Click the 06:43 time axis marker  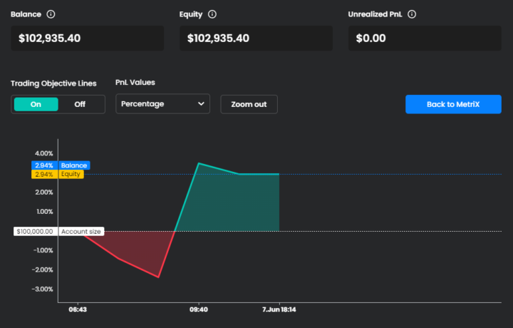[78, 309]
